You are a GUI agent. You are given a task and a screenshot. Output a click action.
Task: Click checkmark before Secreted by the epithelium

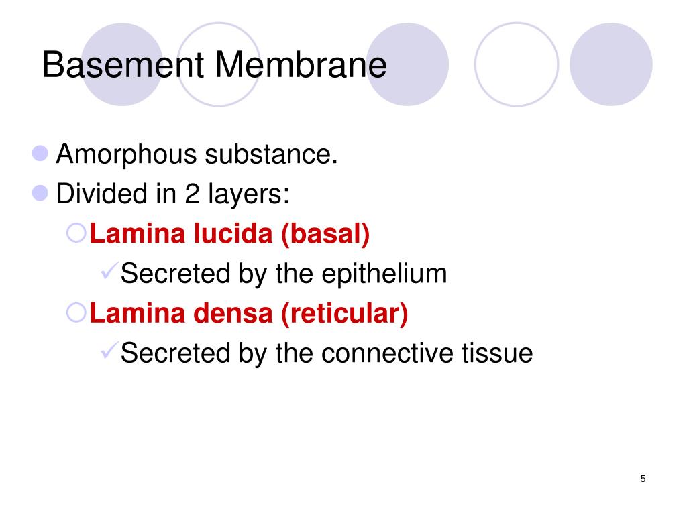(x=109, y=270)
